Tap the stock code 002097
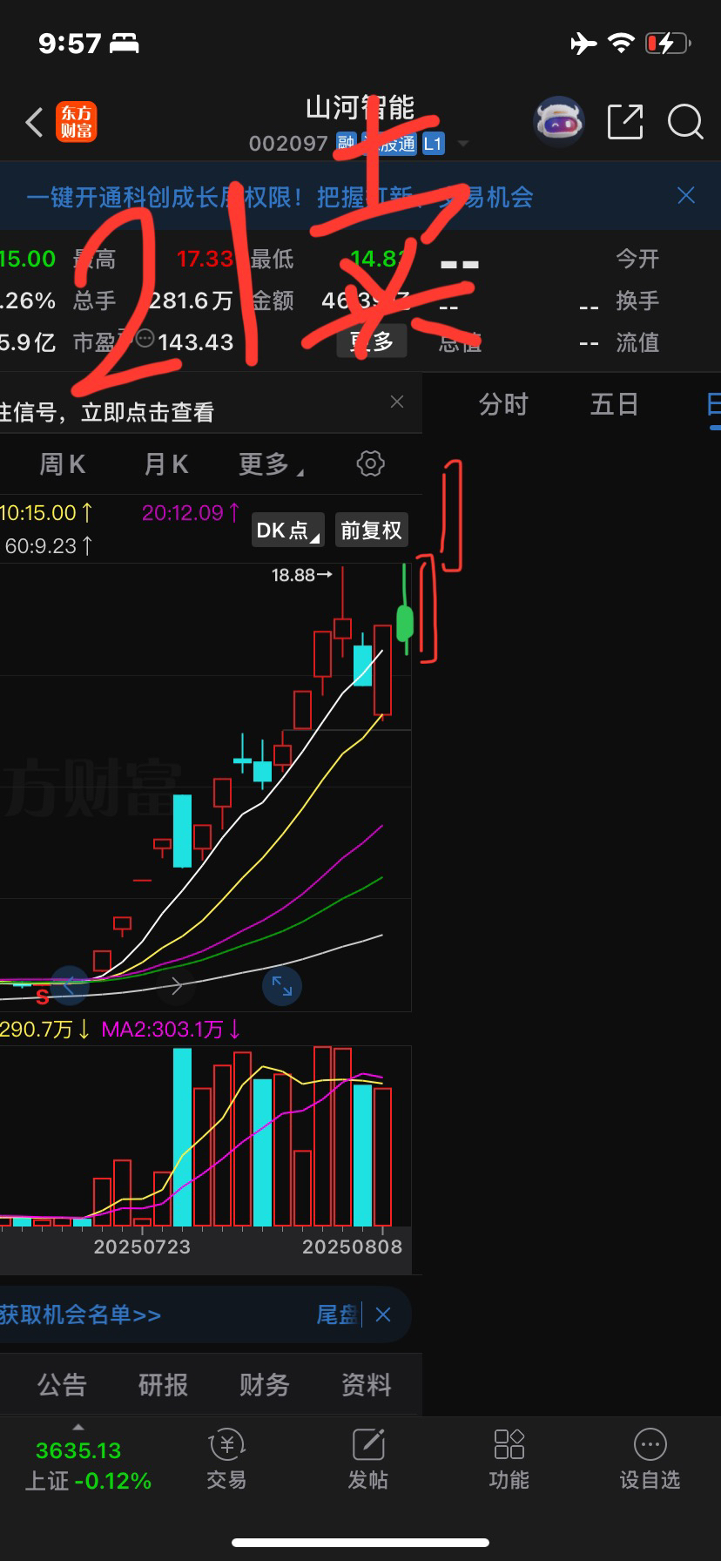This screenshot has width=721, height=1561. (x=288, y=144)
